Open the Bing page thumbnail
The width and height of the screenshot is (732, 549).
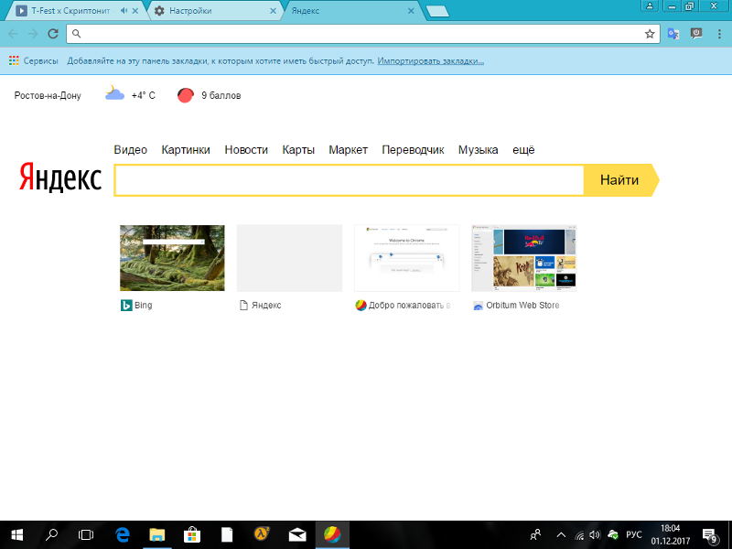click(172, 258)
